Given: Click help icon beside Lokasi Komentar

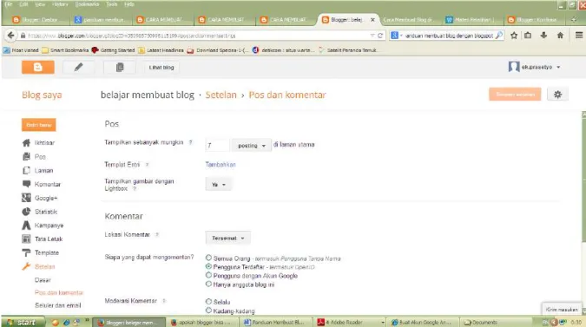Looking at the screenshot, I should (x=157, y=234).
